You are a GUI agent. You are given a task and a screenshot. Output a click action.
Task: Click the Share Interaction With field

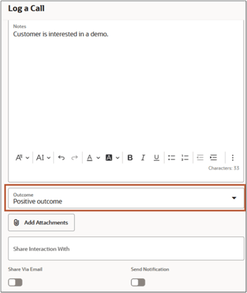126,249
